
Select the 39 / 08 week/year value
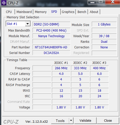coord(104,36)
